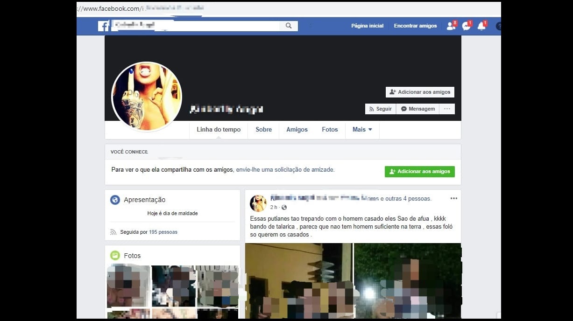Open the Amigos tab
This screenshot has height=321, width=573.
coord(297,130)
